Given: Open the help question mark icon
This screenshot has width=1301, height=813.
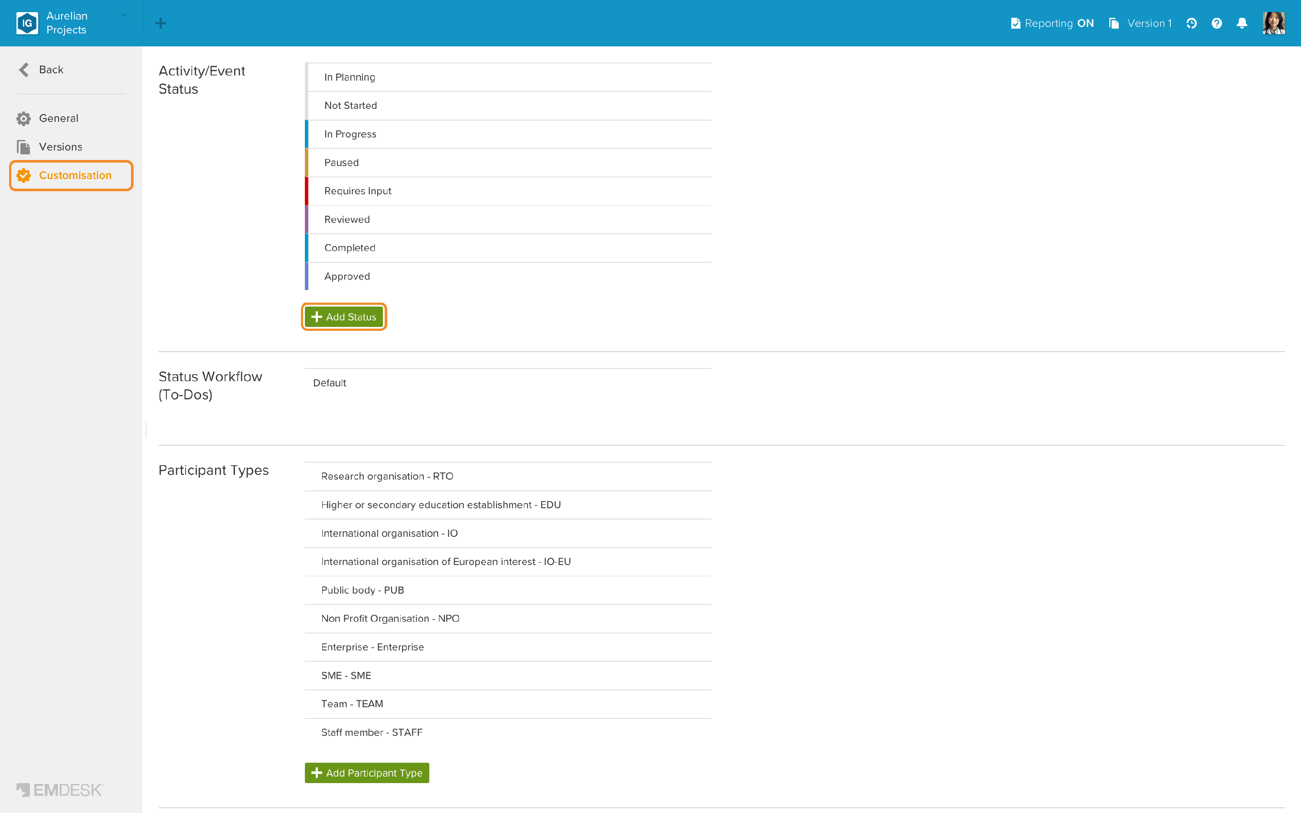Looking at the screenshot, I should [1216, 23].
